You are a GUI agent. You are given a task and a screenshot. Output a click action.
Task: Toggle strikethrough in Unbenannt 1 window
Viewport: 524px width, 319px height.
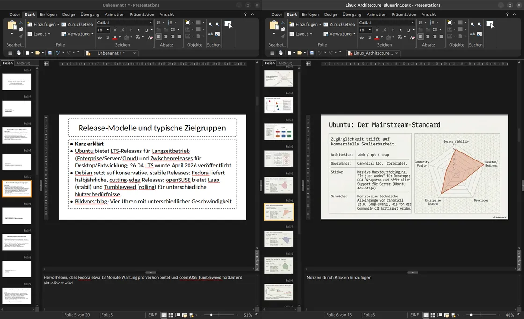100,37
